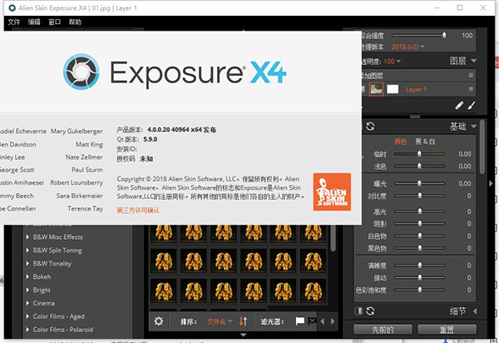
Task: Expand B&W Split Toning presets
Action: [x=27, y=251]
